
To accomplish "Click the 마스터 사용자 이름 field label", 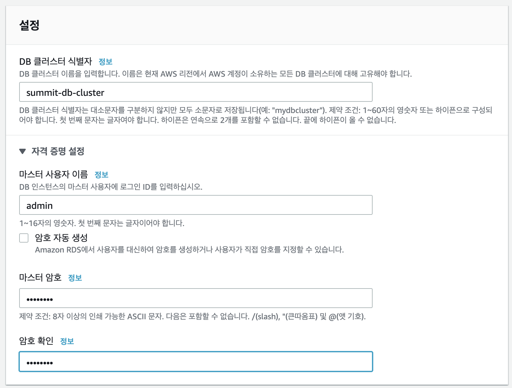I will (x=54, y=174).
